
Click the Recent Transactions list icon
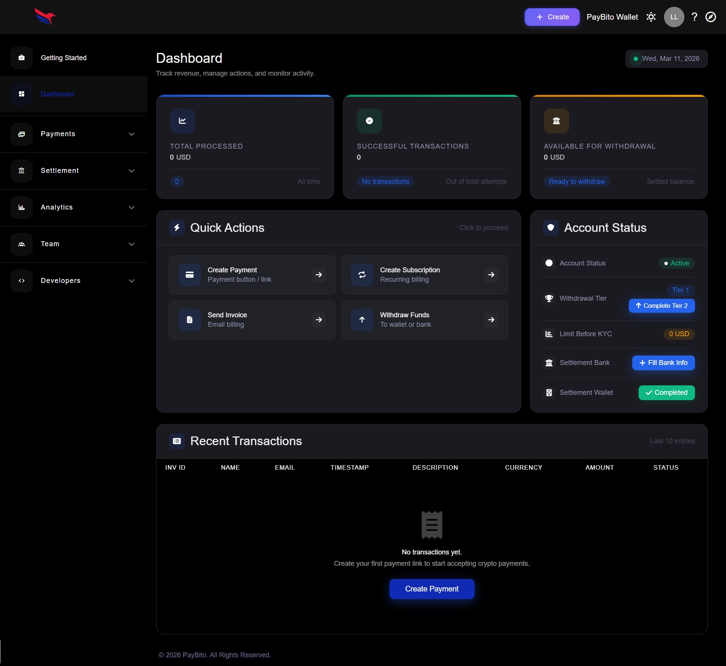177,441
